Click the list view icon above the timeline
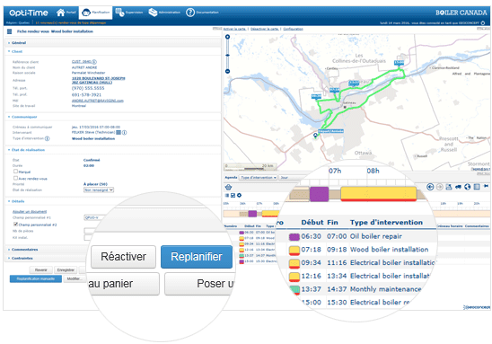The image size is (492, 344). click(227, 195)
